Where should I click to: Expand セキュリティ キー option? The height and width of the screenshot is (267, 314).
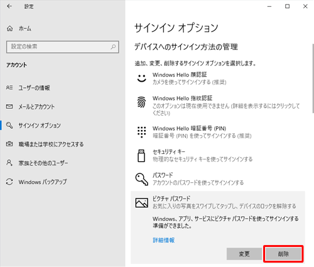218,156
